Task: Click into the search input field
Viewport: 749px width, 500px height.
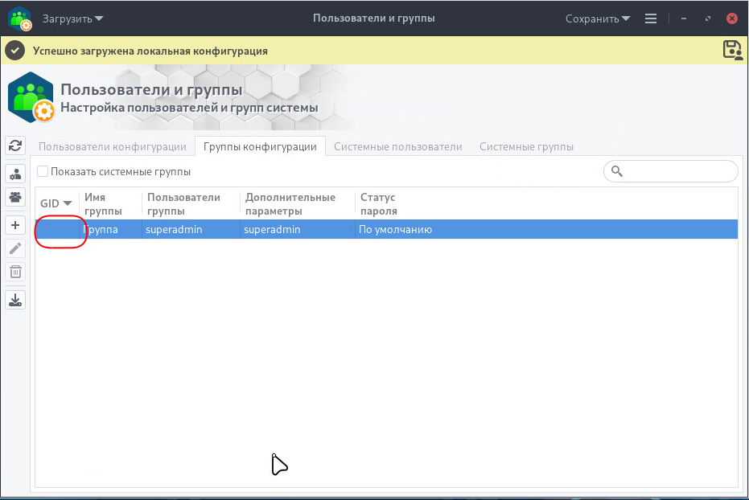Action: pyautogui.click(x=671, y=171)
